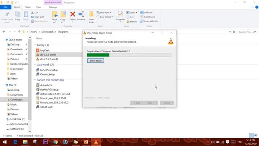Click the VLC installation progress bar

(129, 55)
